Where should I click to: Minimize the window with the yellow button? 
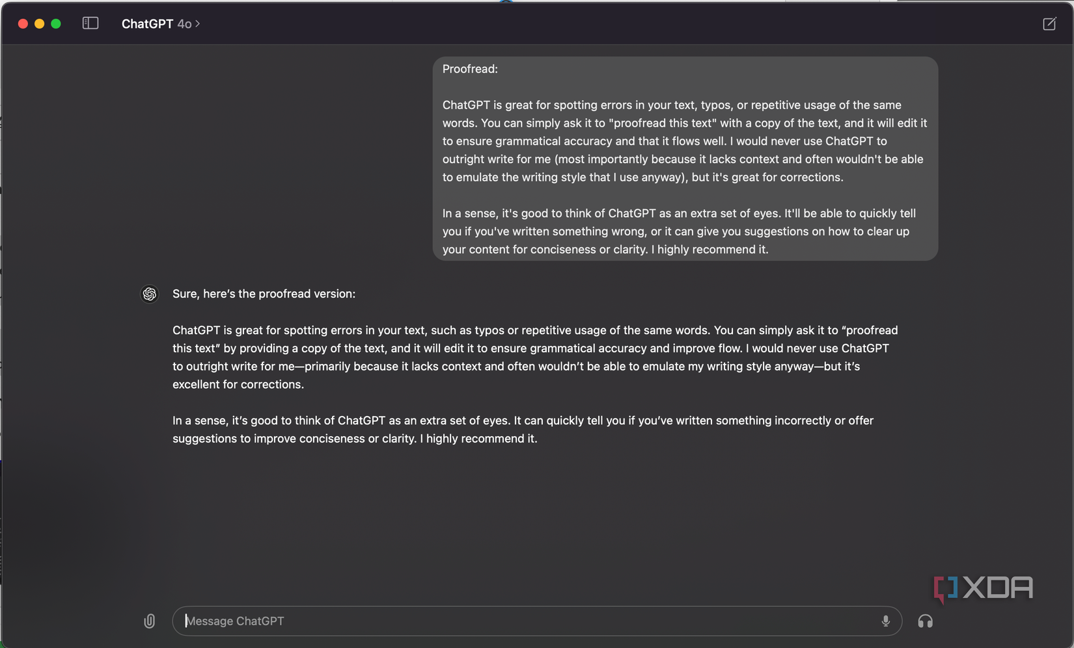(x=39, y=23)
